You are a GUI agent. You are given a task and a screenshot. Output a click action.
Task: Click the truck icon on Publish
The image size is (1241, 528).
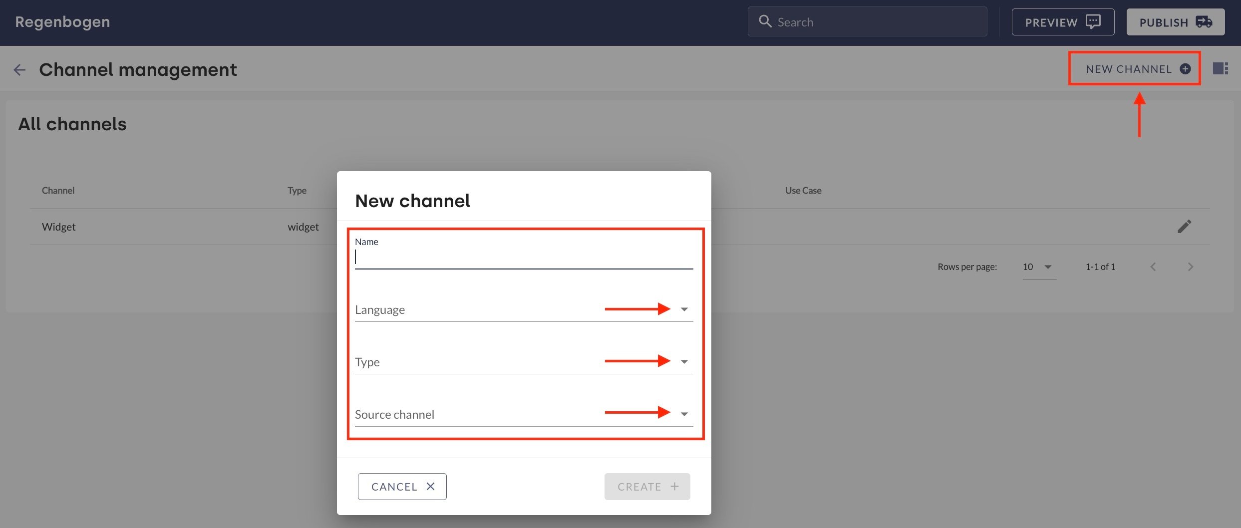pyautogui.click(x=1204, y=22)
